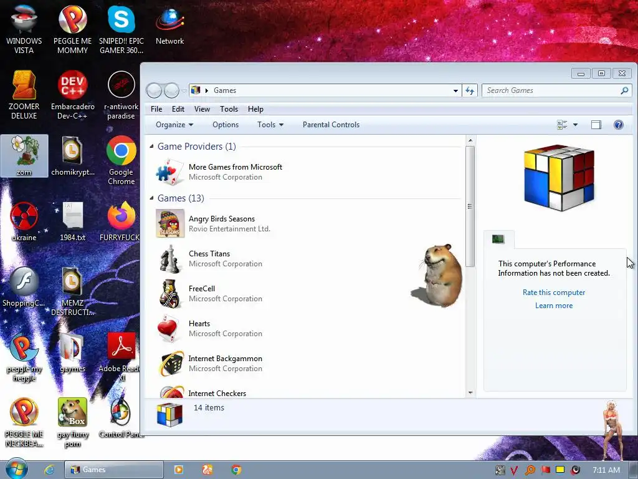Open Parental Controls
This screenshot has width=638, height=479.
pos(331,125)
